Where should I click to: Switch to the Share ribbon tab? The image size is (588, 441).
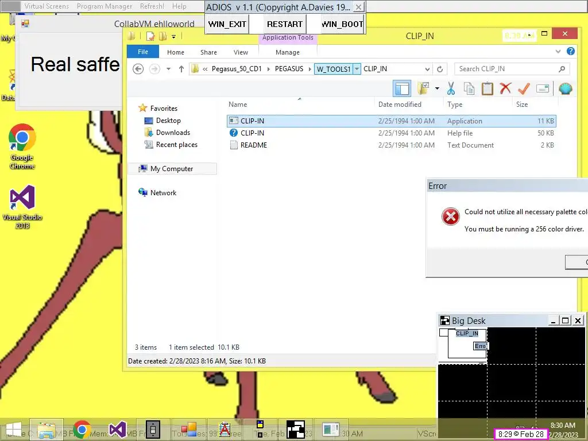pos(208,52)
